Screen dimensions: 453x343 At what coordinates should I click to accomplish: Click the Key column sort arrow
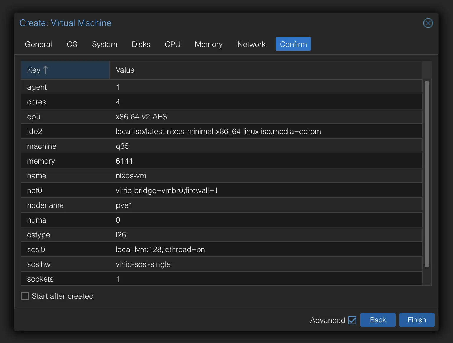(x=45, y=70)
